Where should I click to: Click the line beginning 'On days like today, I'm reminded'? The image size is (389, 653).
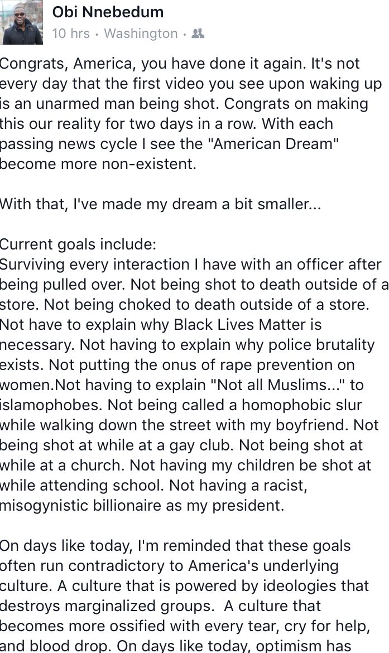tap(175, 546)
